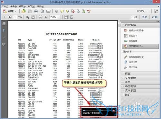Choose the selection arrow tool

28,17
